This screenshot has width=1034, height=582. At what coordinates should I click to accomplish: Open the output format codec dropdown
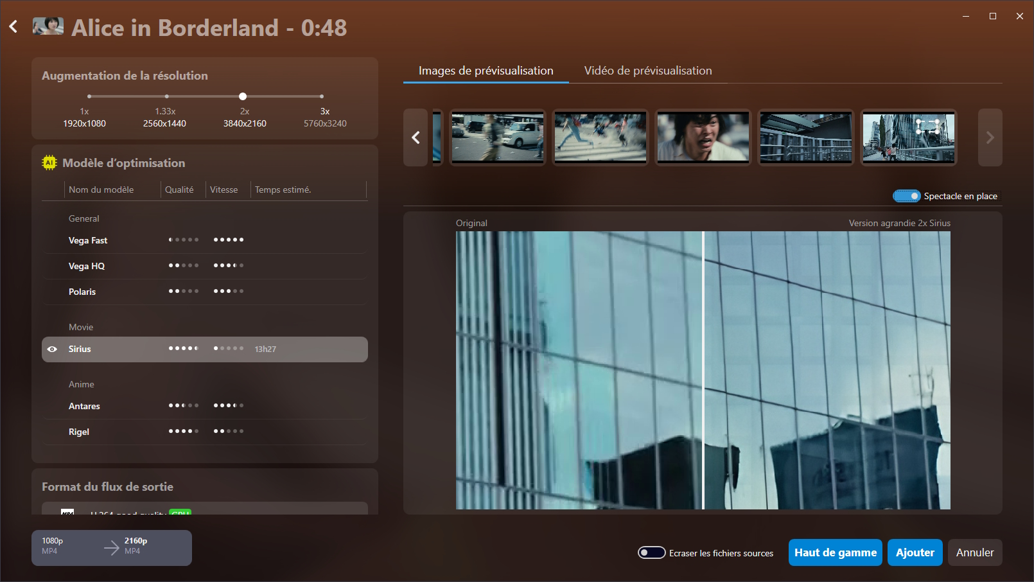point(205,509)
